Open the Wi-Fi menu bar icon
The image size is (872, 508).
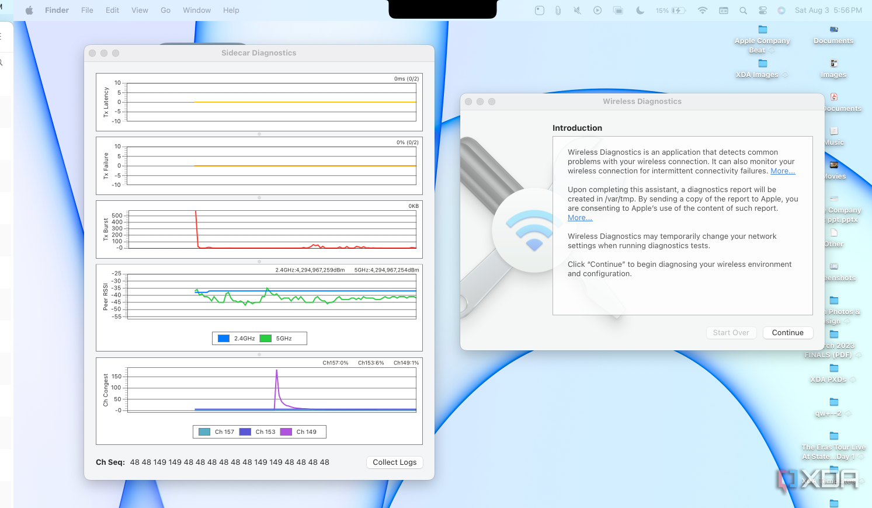click(703, 11)
